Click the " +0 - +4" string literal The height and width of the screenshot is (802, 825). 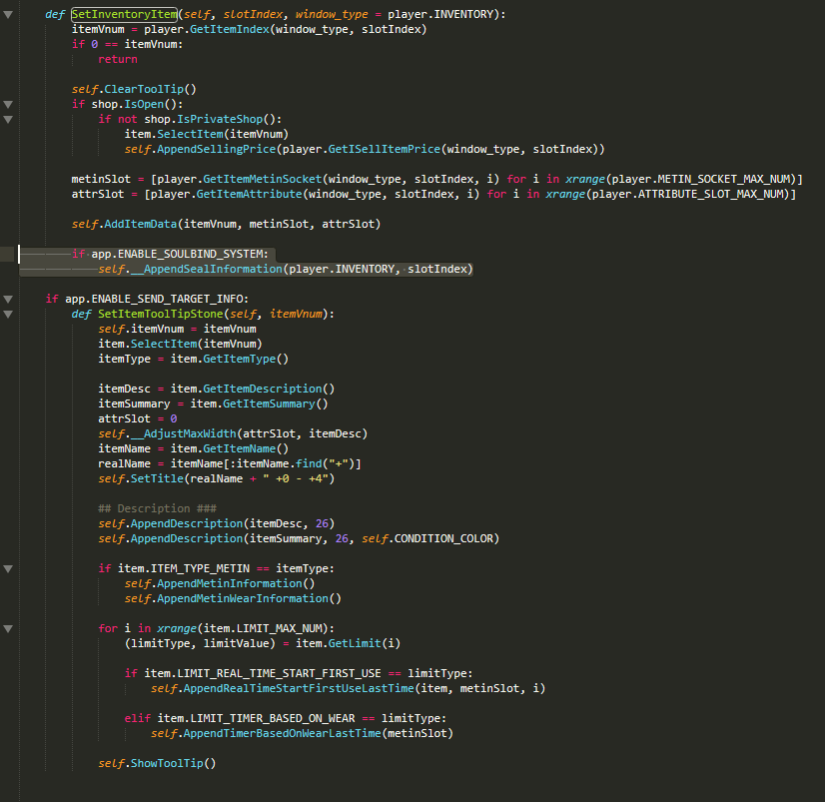click(296, 478)
